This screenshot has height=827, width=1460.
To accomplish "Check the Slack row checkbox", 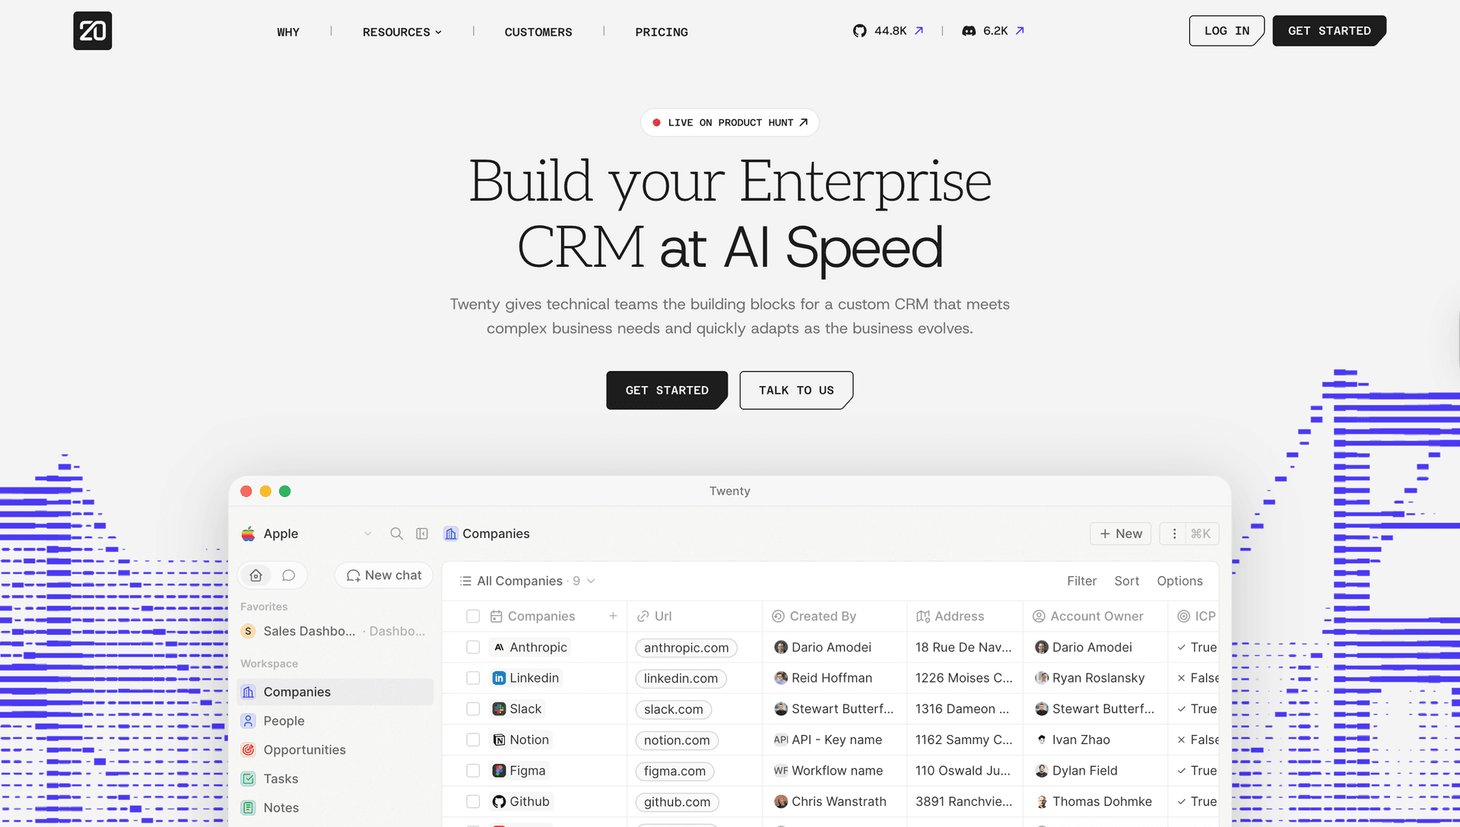I will point(473,709).
